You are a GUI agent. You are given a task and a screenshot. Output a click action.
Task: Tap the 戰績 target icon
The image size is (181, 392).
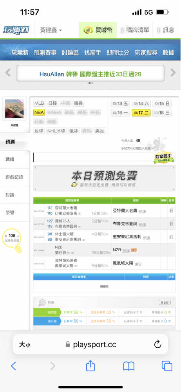pos(42,303)
